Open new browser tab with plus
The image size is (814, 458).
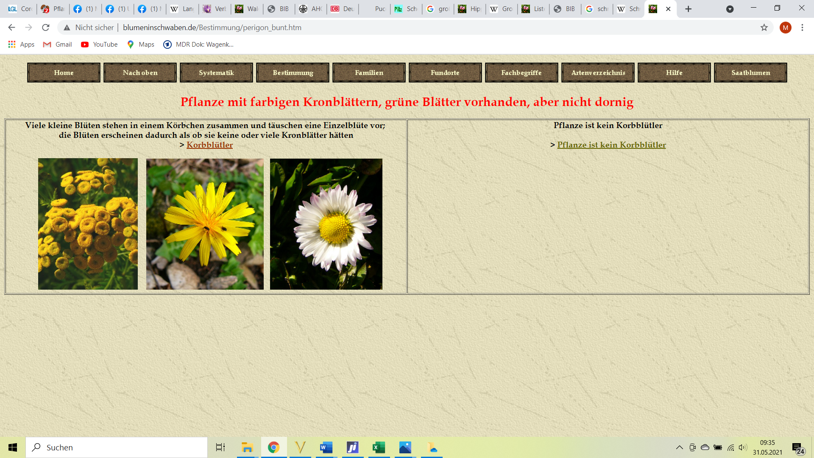click(689, 9)
